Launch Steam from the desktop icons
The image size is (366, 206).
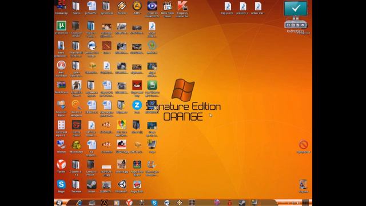tap(91, 184)
